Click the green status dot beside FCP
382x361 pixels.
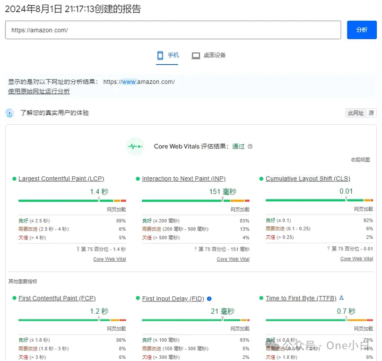coord(14,298)
